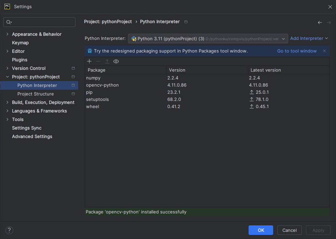
Task: Click the search magnifier icon
Action: (9, 22)
